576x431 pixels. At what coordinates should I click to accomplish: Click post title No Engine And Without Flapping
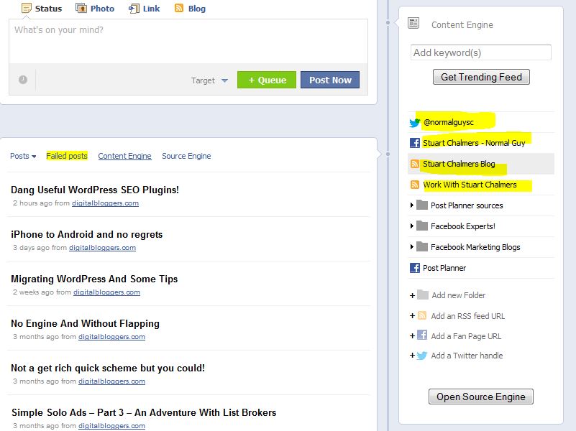[x=86, y=323]
